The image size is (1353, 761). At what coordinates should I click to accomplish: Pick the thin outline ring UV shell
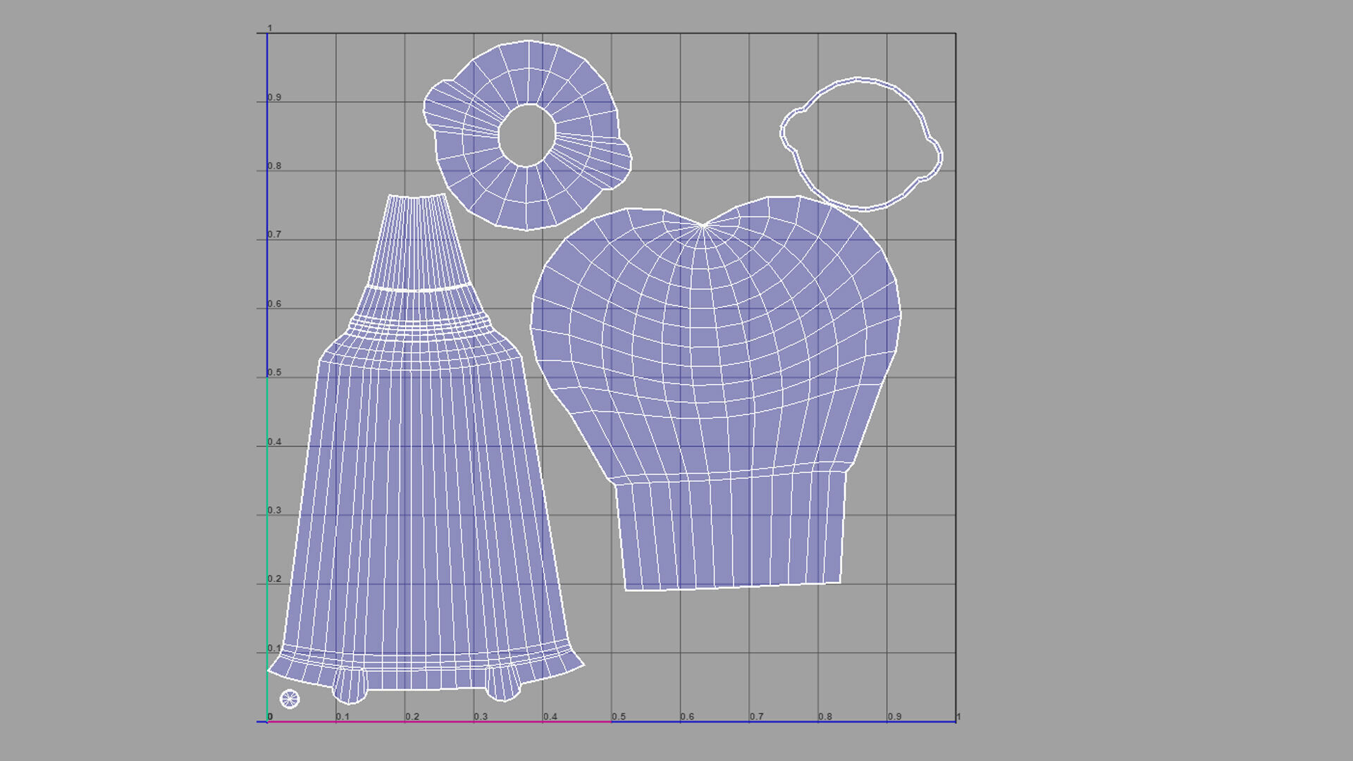tap(861, 144)
